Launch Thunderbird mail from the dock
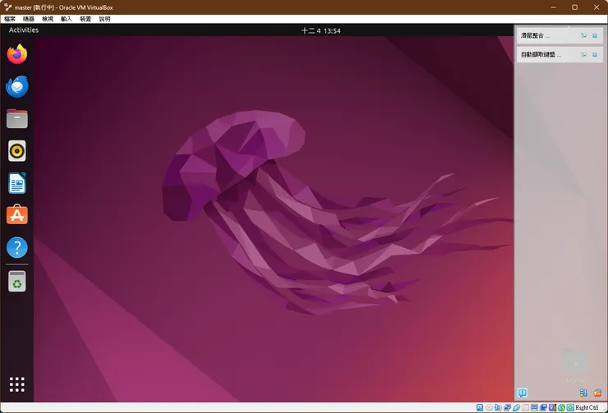 [16, 86]
